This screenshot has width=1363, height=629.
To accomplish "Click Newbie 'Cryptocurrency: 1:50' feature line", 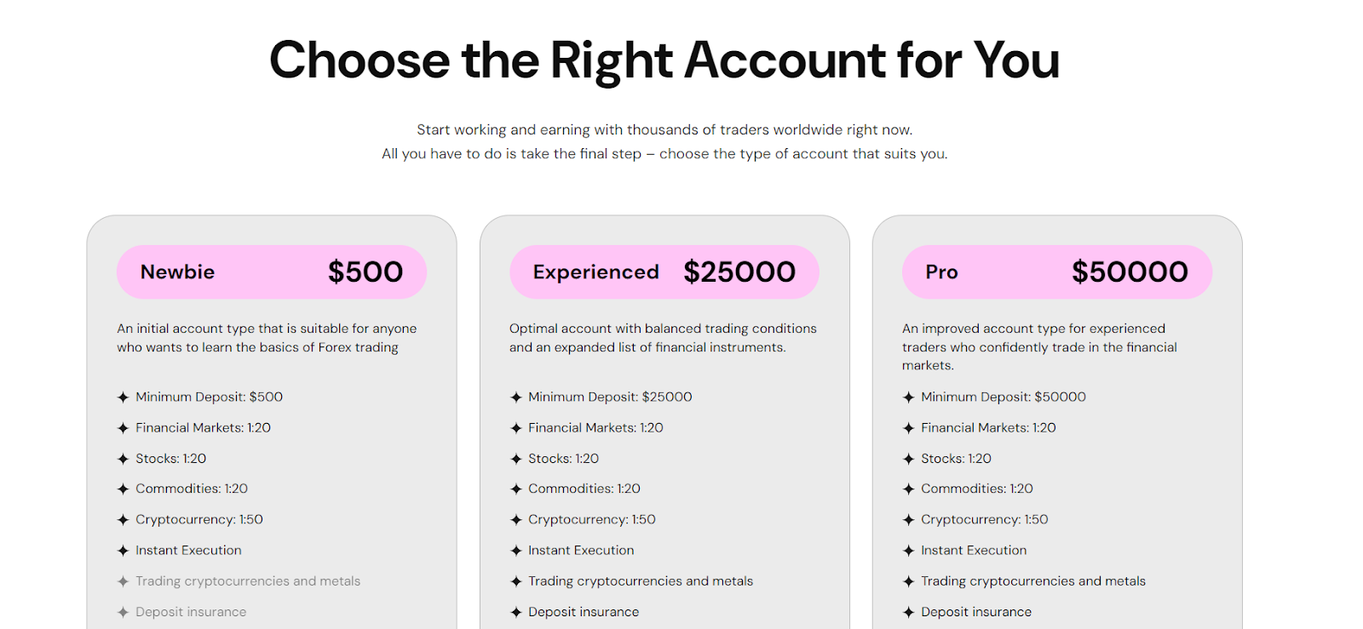I will pos(198,520).
